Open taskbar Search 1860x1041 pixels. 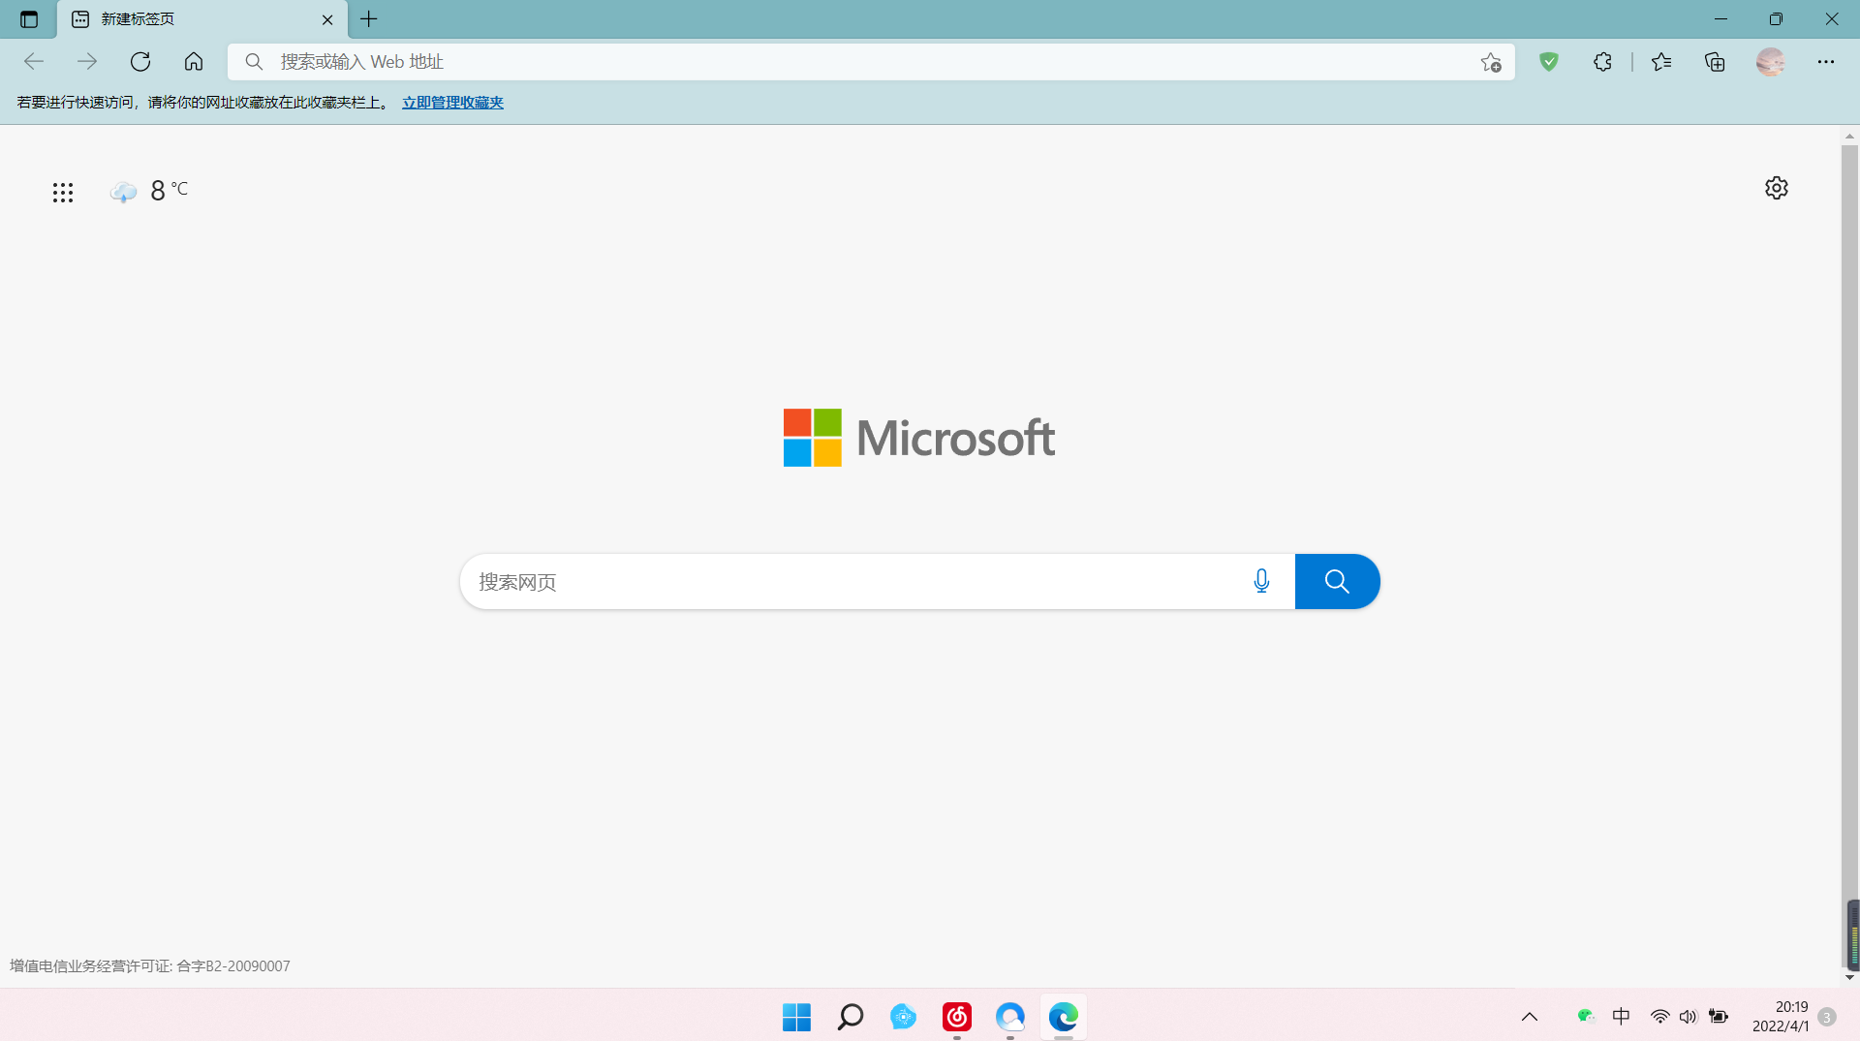(x=850, y=1017)
